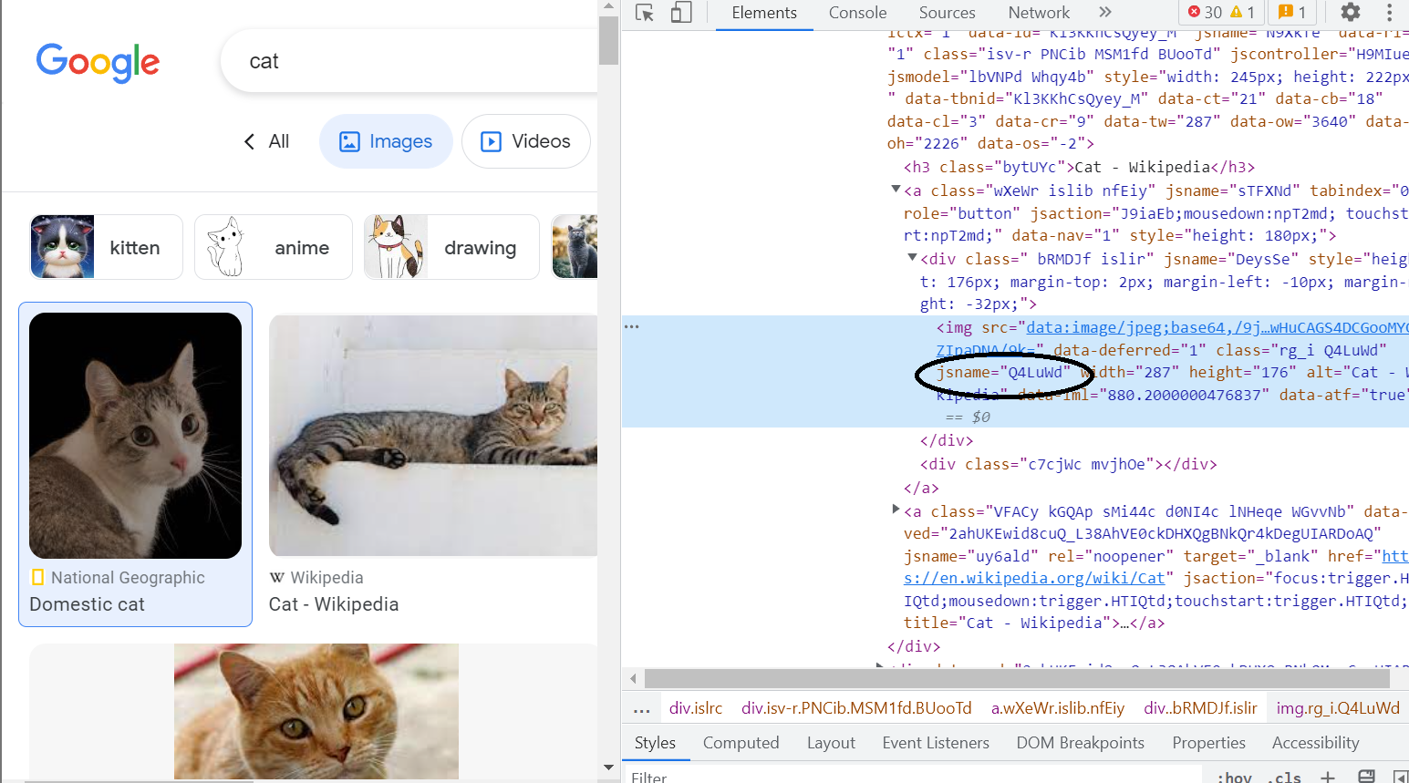Viewport: 1409px width, 783px height.
Task: Go back to All results
Action: click(266, 141)
